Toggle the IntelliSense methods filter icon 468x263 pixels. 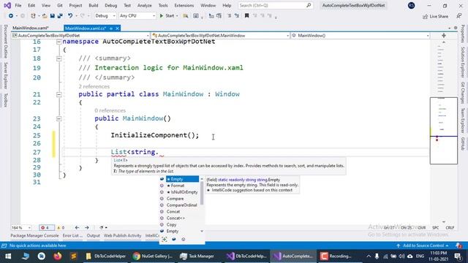click(x=184, y=239)
